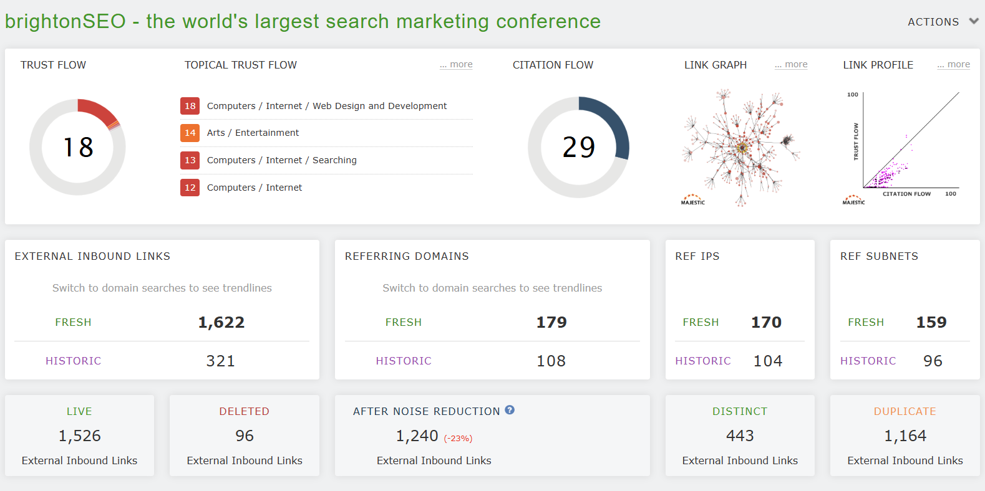
Task: Click the Trust Flow heading
Action: tap(53, 65)
